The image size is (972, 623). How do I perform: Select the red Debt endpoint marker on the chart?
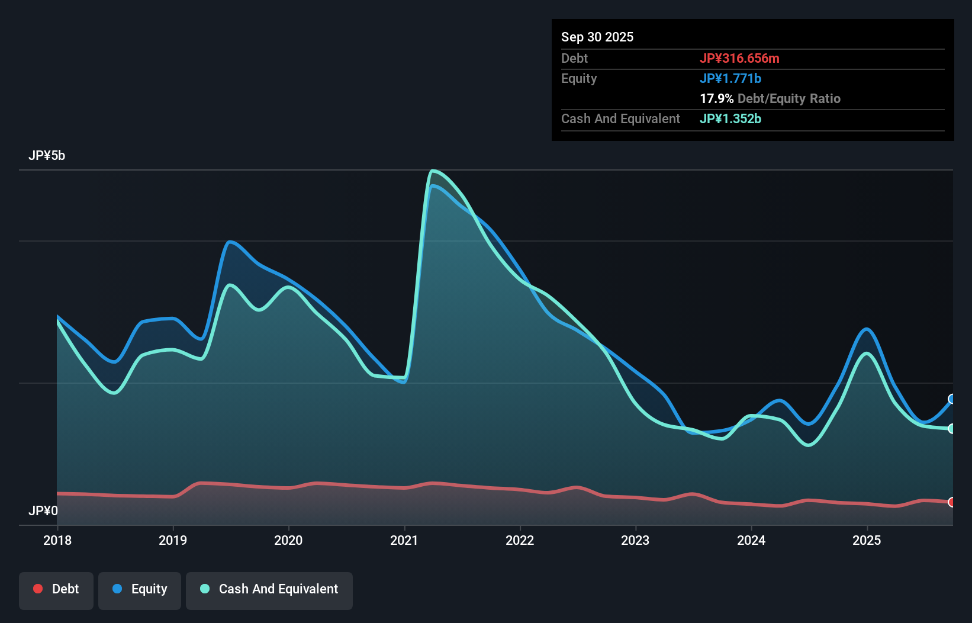[952, 502]
